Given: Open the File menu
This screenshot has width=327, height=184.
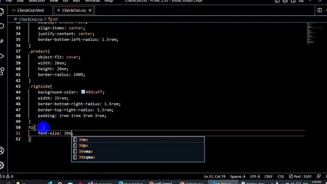Looking at the screenshot, I should tap(9, 1).
